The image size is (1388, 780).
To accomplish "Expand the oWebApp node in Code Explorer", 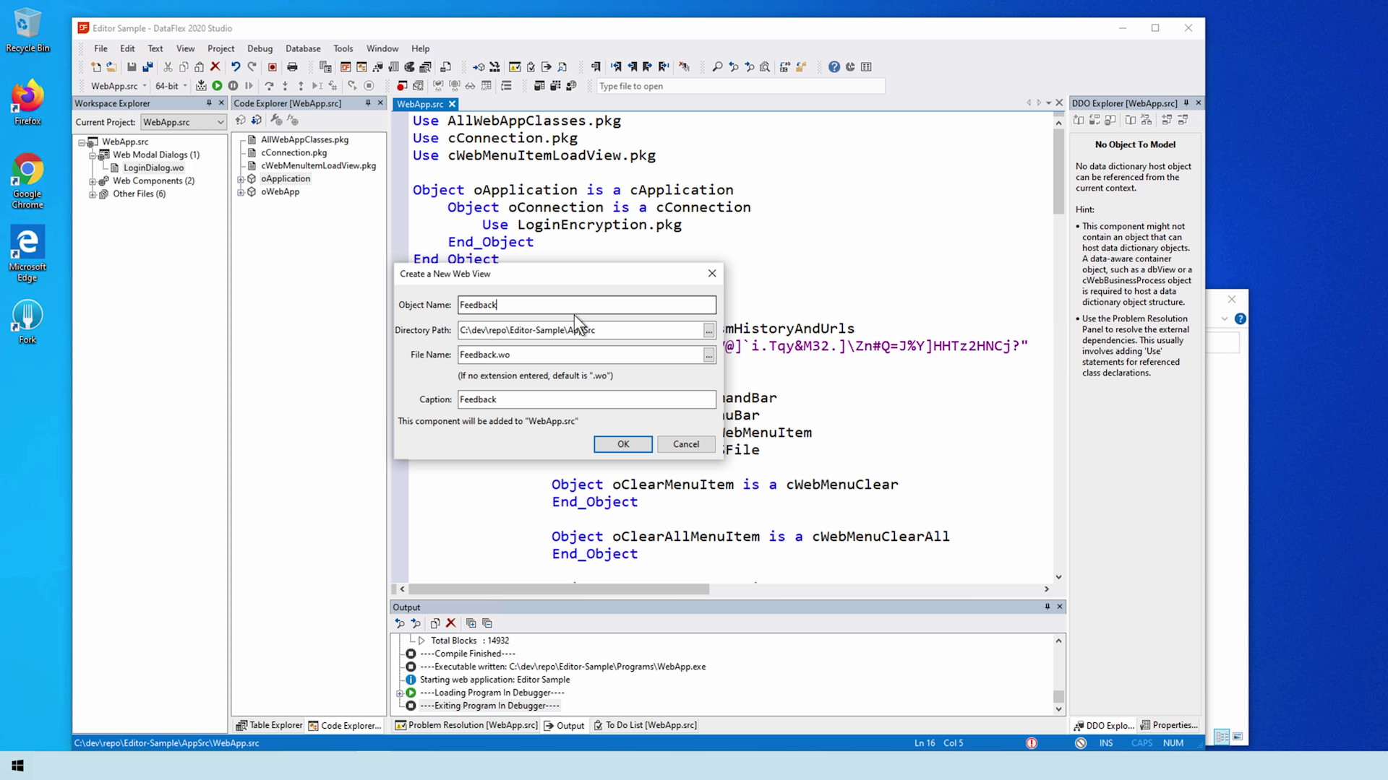I will coord(241,192).
